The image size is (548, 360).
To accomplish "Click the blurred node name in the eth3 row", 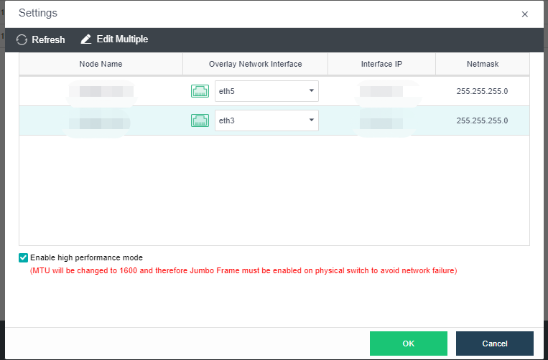I will 101,121.
